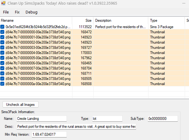
Task: Uncheck the d84e7fc7-00000001 thumbnail checkbox
Action: [2, 37]
